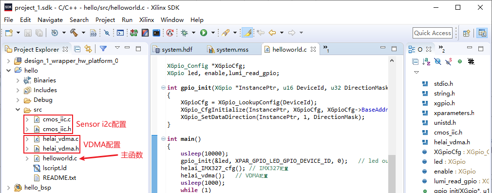The image size is (492, 193).
Task: Toggle Skip All Breakpoints
Action: [107, 33]
